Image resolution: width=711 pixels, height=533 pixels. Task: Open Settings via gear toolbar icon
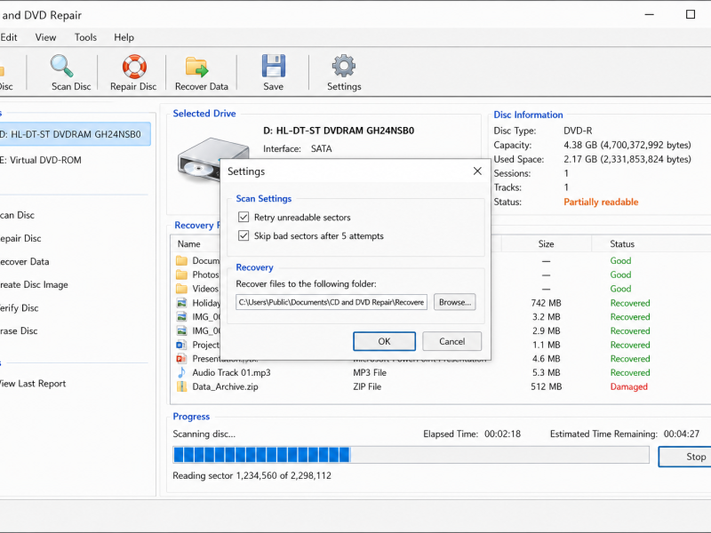coord(344,66)
